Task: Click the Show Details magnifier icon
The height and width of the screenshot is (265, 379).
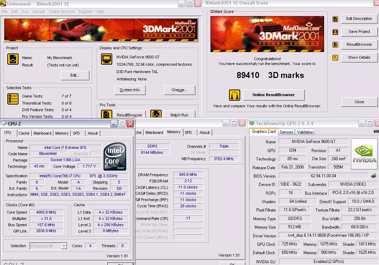Action: tap(335, 58)
